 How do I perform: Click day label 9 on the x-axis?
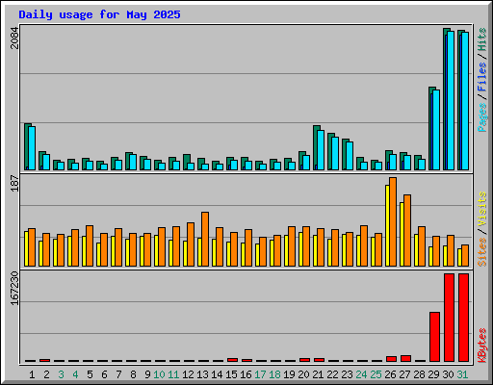click(x=147, y=374)
